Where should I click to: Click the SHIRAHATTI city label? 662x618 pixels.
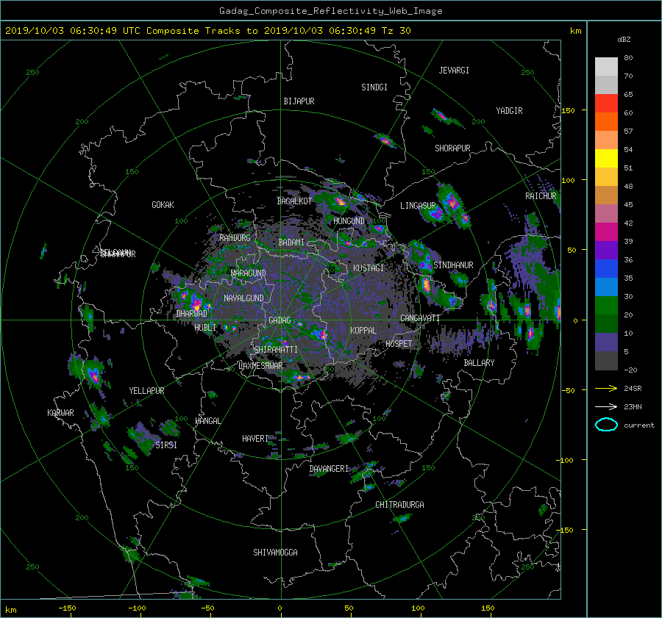click(276, 349)
